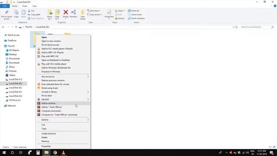
Task: Click This PC in the address bar
Action: coord(29,27)
